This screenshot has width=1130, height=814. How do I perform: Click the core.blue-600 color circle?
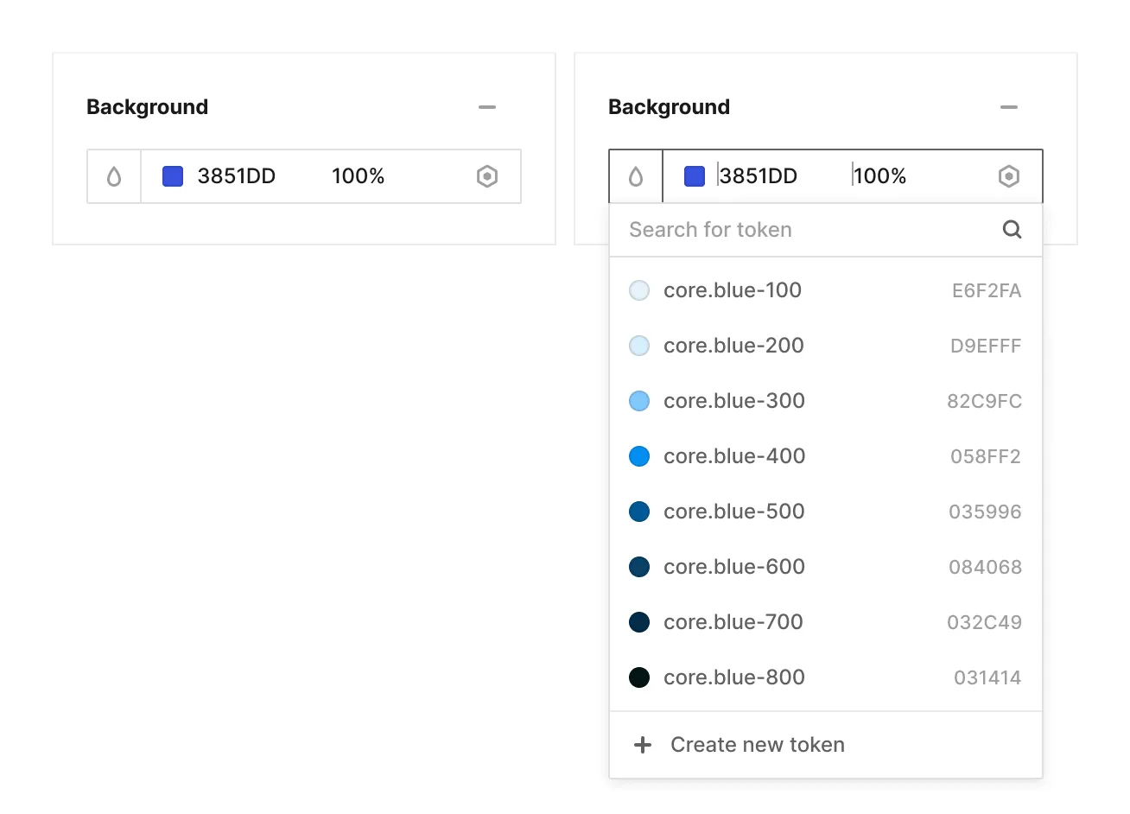tap(639, 567)
